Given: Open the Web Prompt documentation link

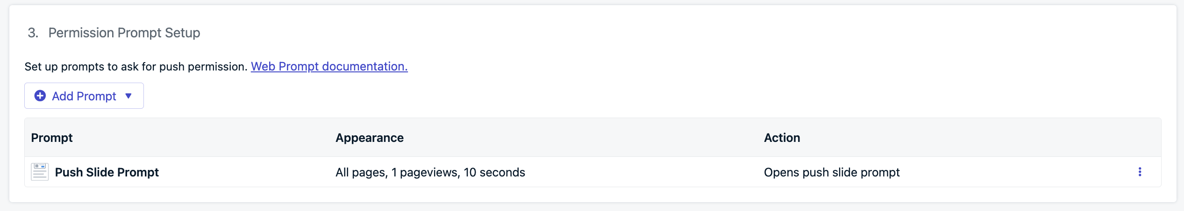Looking at the screenshot, I should click(x=329, y=66).
